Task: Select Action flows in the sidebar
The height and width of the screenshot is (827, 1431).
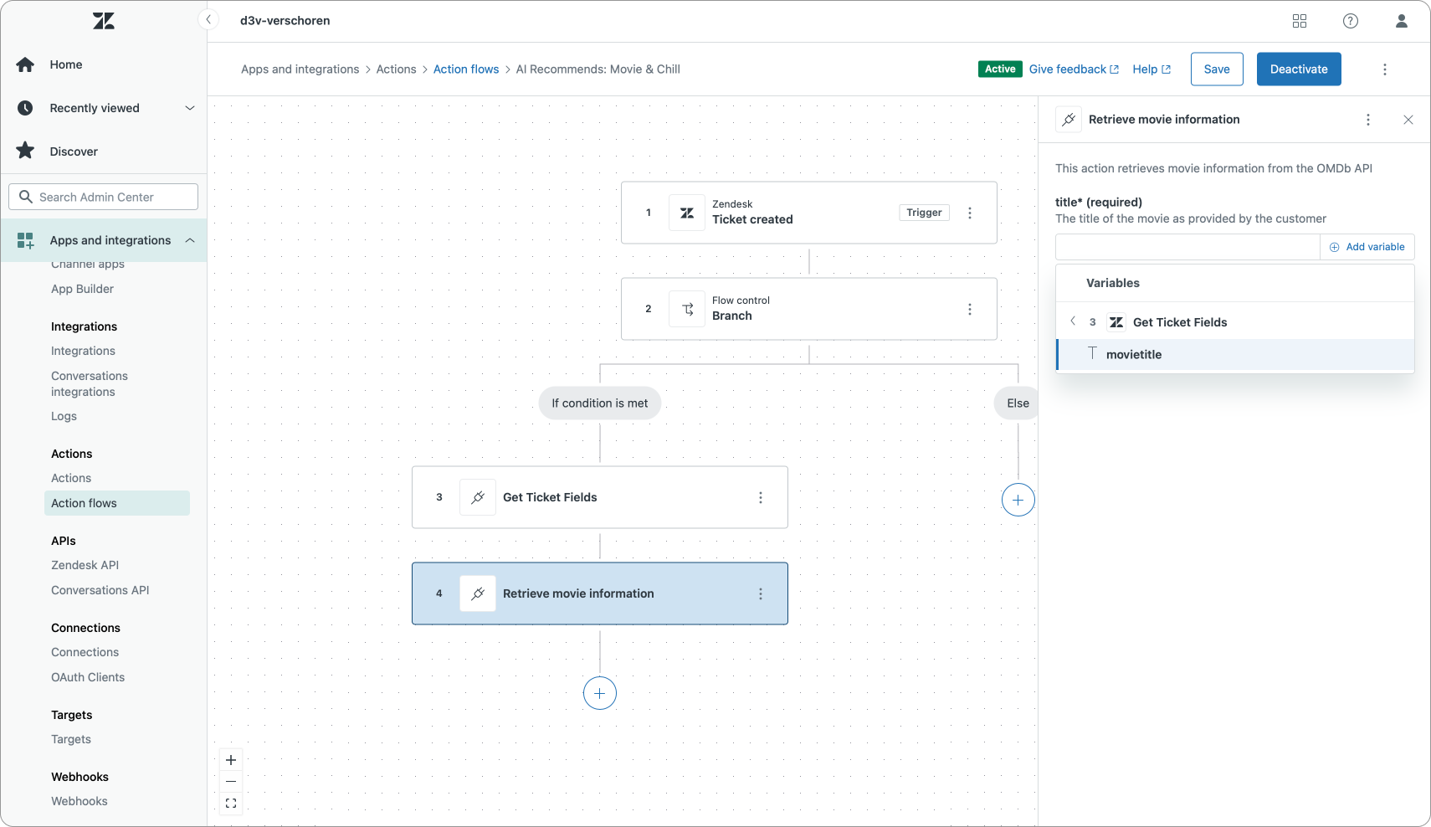Action: pos(117,503)
